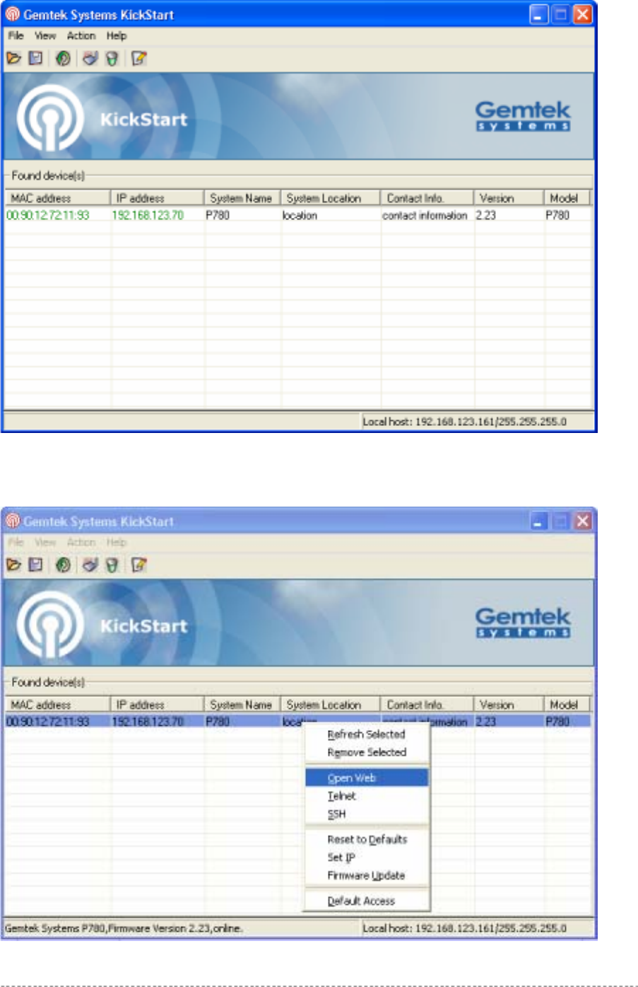Click the blue brush icon in the window with the context menu
638x987 pixels.
pos(90,565)
